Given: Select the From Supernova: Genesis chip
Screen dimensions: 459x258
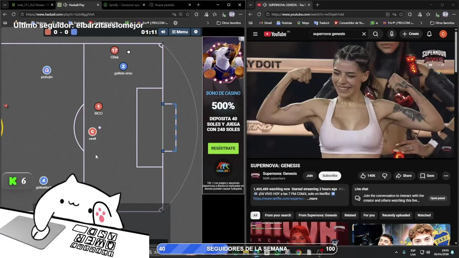Looking at the screenshot, I should [318, 215].
